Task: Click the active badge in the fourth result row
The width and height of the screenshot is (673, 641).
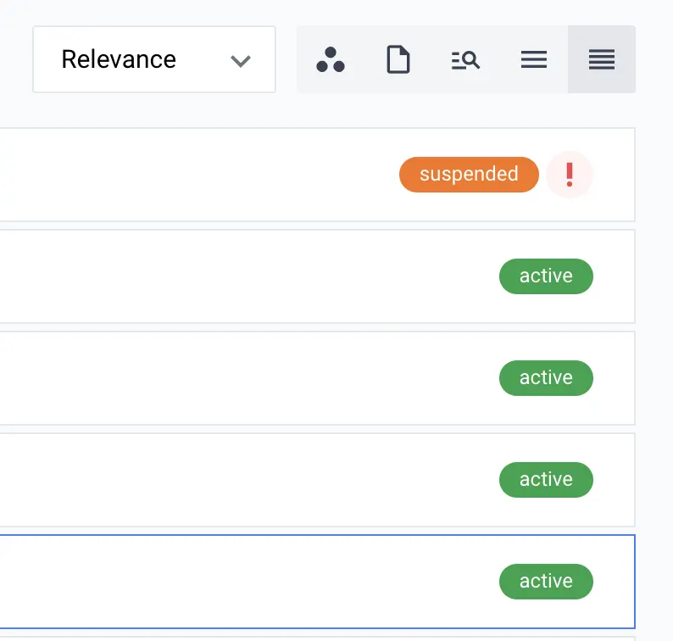Action: pyautogui.click(x=546, y=480)
